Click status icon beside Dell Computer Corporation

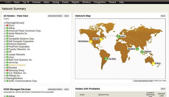point(7,41)
